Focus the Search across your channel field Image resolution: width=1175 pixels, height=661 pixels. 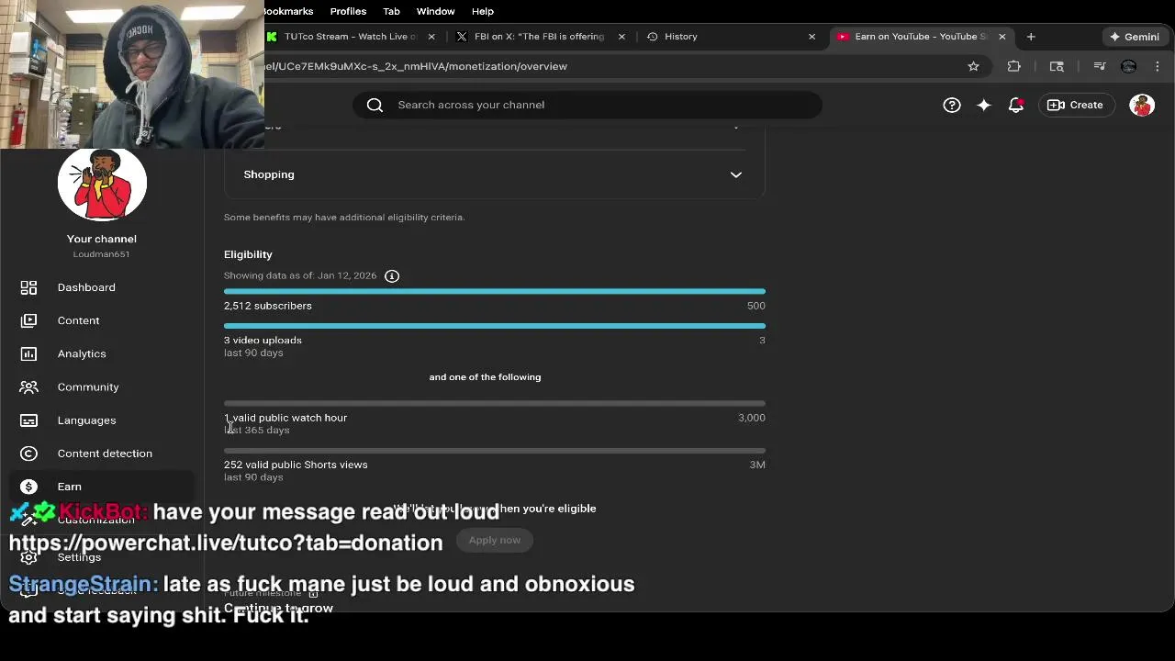(587, 105)
